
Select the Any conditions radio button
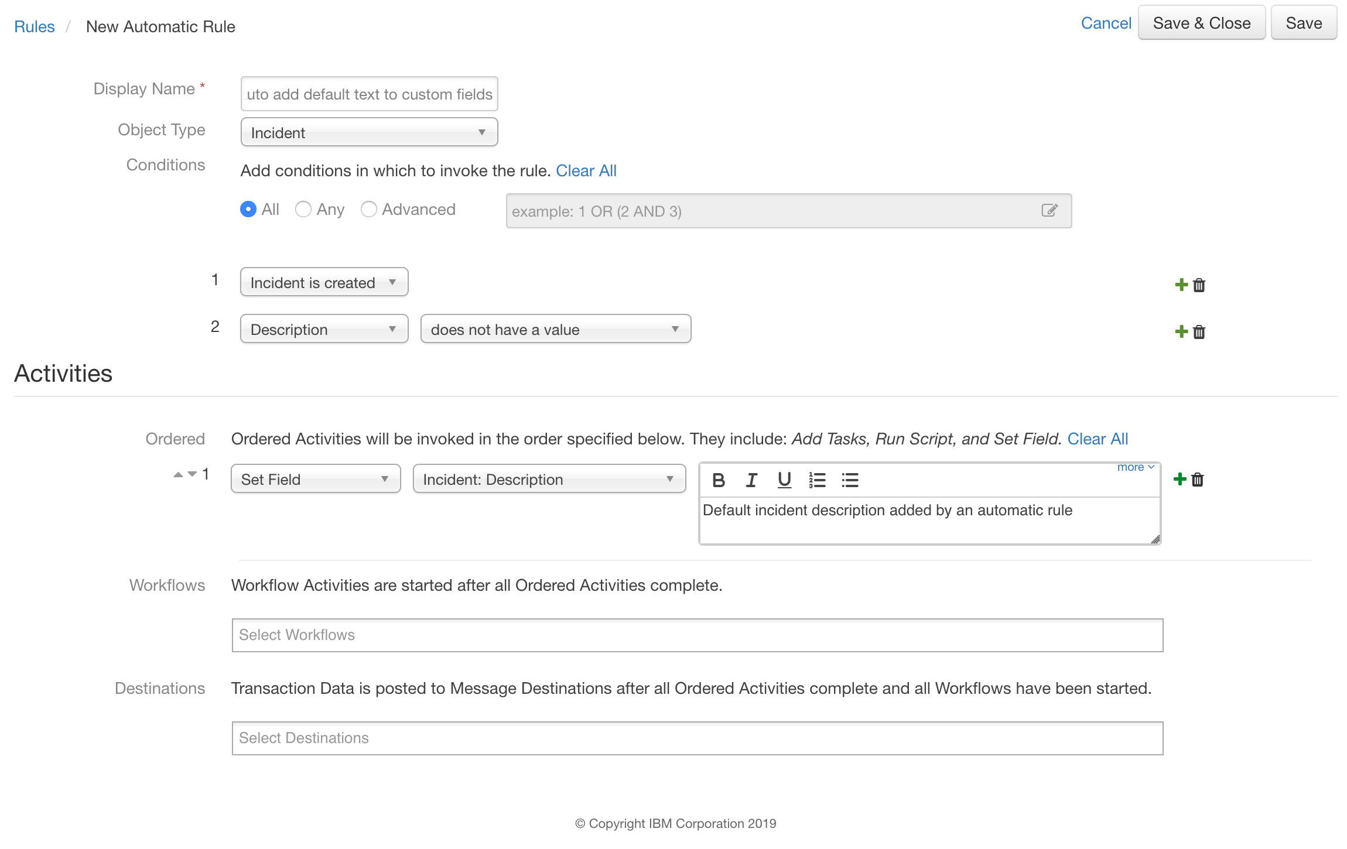(x=303, y=209)
